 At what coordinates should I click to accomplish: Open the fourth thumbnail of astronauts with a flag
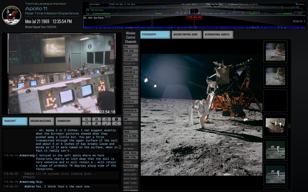tap(275, 125)
